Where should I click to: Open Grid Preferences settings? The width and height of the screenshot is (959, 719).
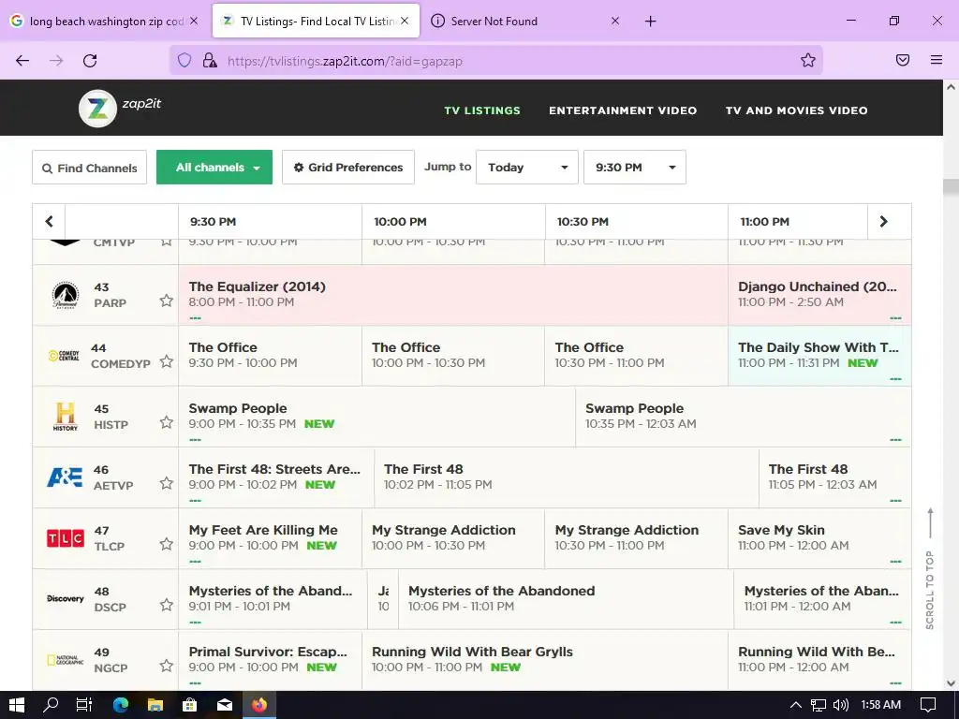coord(348,167)
